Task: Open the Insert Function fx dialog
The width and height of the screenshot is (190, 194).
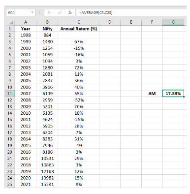Action: pos(70,12)
